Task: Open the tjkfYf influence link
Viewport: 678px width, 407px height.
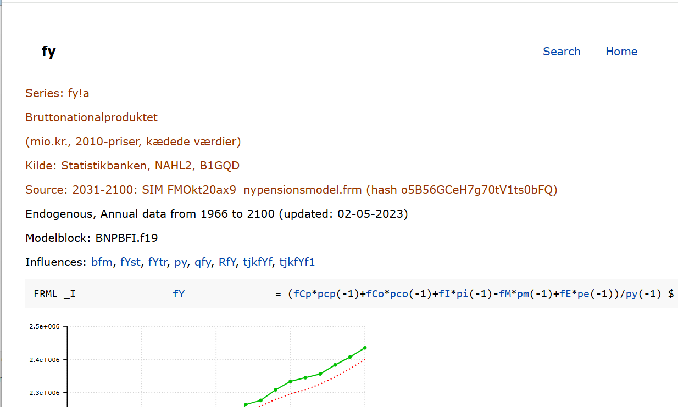Action: (x=257, y=262)
